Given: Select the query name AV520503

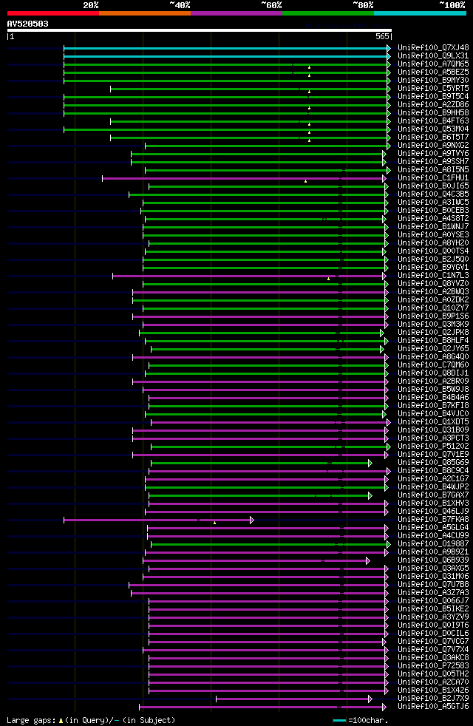Looking at the screenshot, I should (28, 24).
